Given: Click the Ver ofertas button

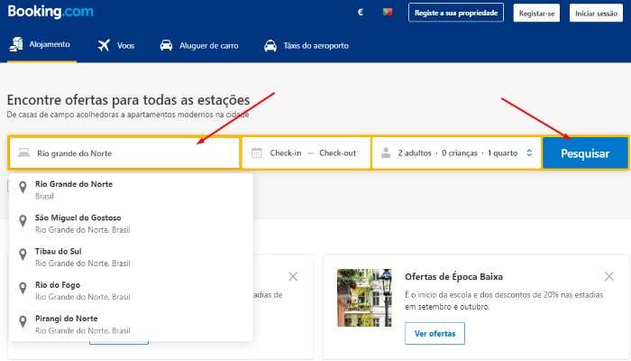Looking at the screenshot, I should [435, 334].
